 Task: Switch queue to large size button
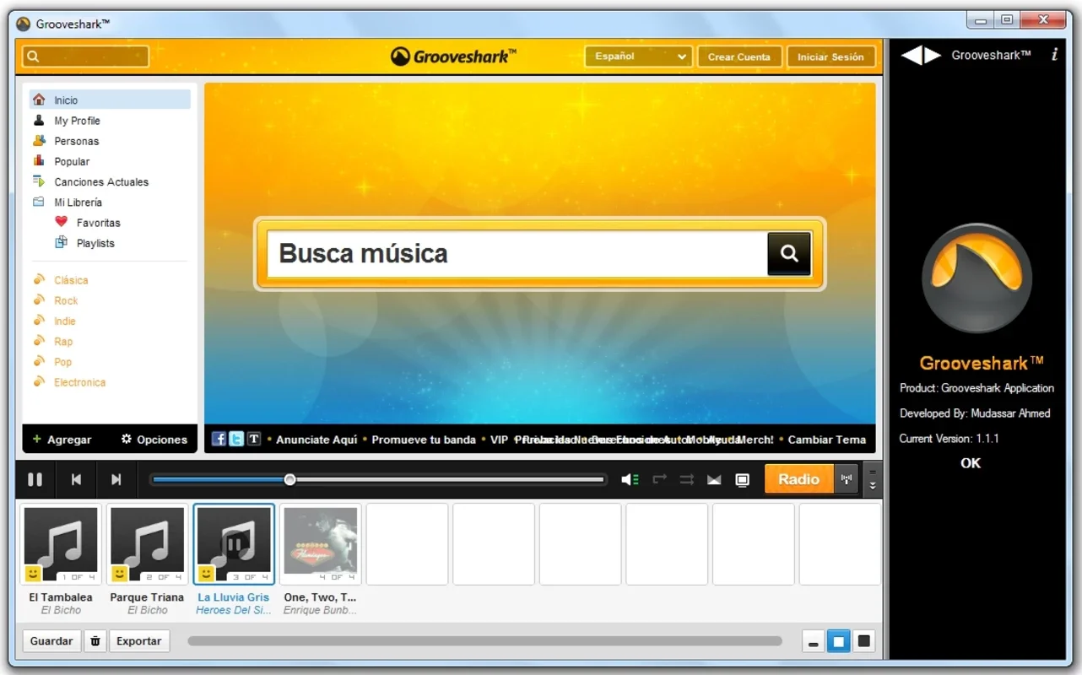pyautogui.click(x=863, y=642)
